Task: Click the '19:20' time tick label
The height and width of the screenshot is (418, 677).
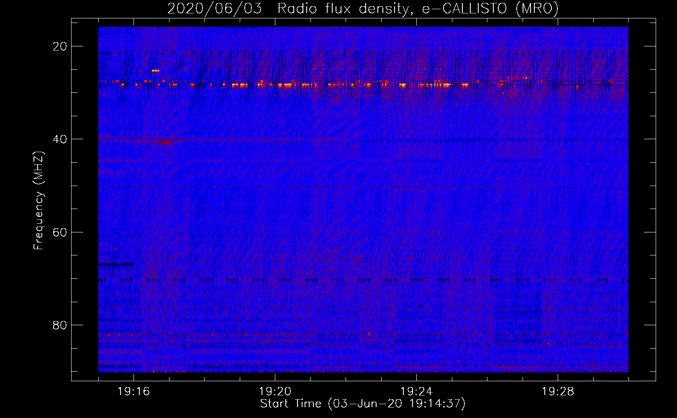Action: (275, 392)
